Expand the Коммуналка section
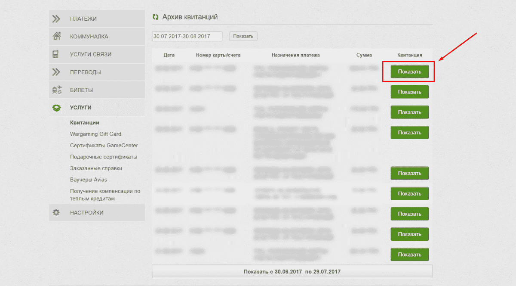 pyautogui.click(x=89, y=37)
